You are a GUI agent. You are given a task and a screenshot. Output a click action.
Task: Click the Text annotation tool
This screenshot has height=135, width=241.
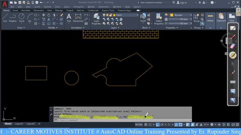[69, 18]
